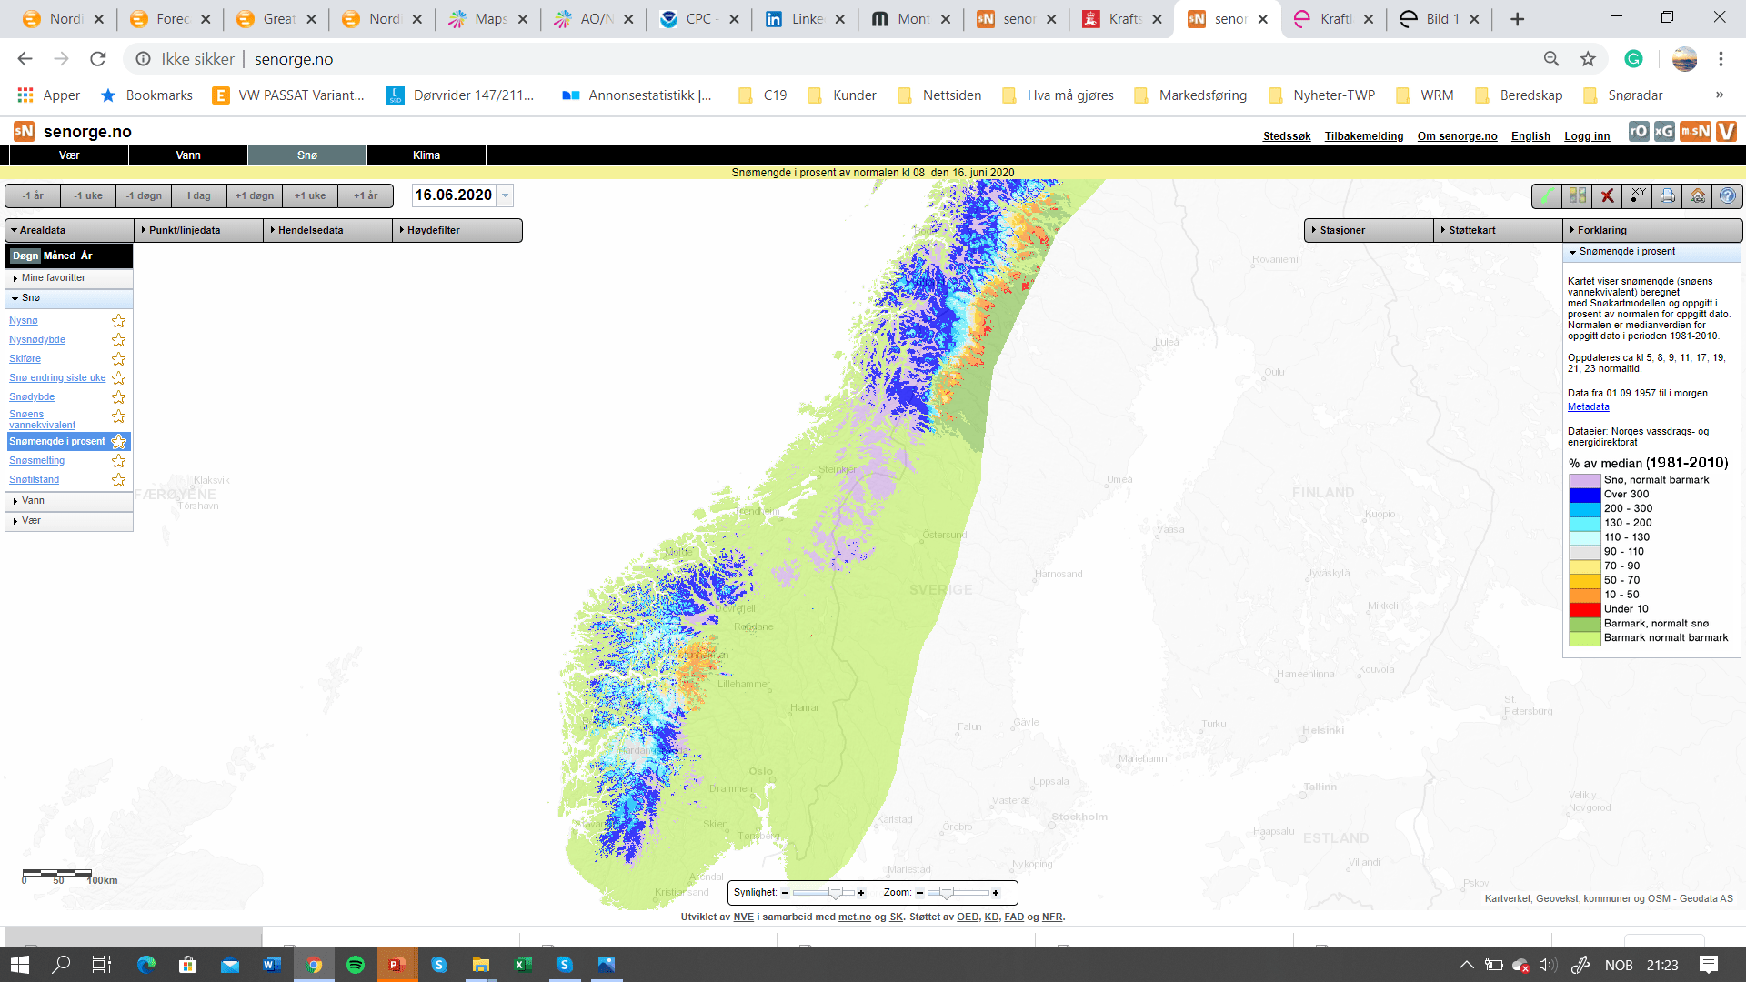Expand the Støttekart panel
This screenshot has width=1746, height=982.
point(1499,230)
